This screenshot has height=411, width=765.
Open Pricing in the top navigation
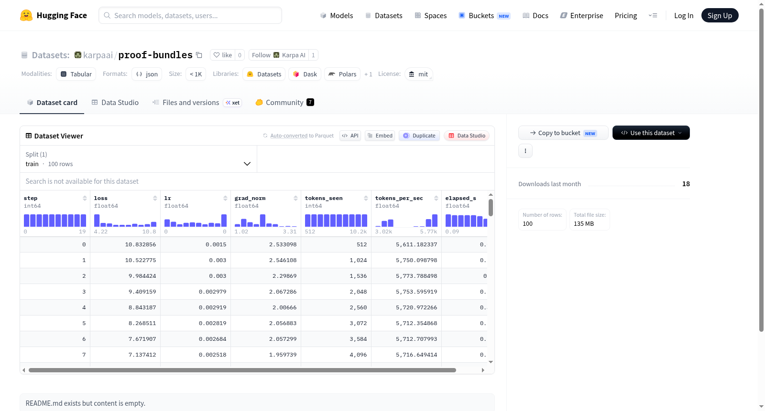click(626, 15)
